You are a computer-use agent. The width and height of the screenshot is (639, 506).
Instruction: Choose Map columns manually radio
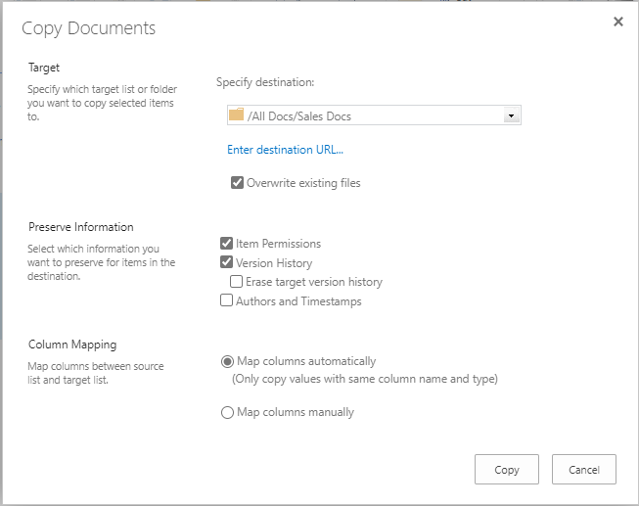(x=227, y=412)
